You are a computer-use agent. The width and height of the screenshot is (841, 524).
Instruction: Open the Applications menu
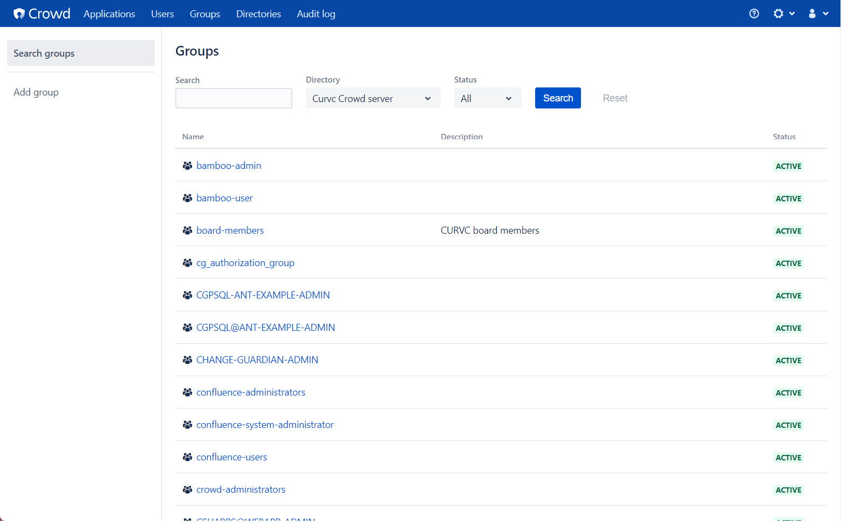pyautogui.click(x=110, y=13)
